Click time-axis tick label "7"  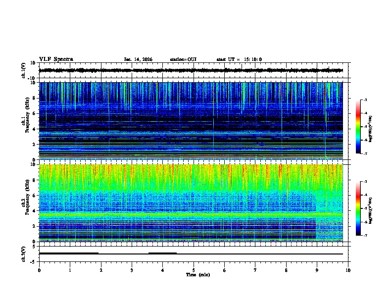[x=255, y=270]
